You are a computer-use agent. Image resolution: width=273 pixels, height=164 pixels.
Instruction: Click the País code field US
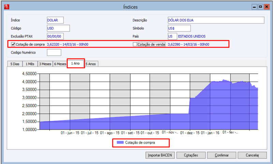pos(172,36)
